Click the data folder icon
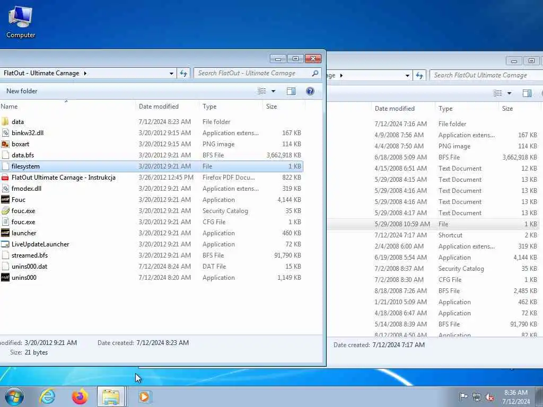 5,122
